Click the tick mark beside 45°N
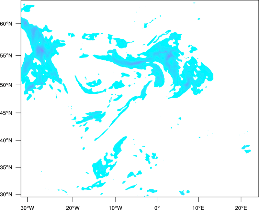Screen dimensions: 259x210 point(18,113)
